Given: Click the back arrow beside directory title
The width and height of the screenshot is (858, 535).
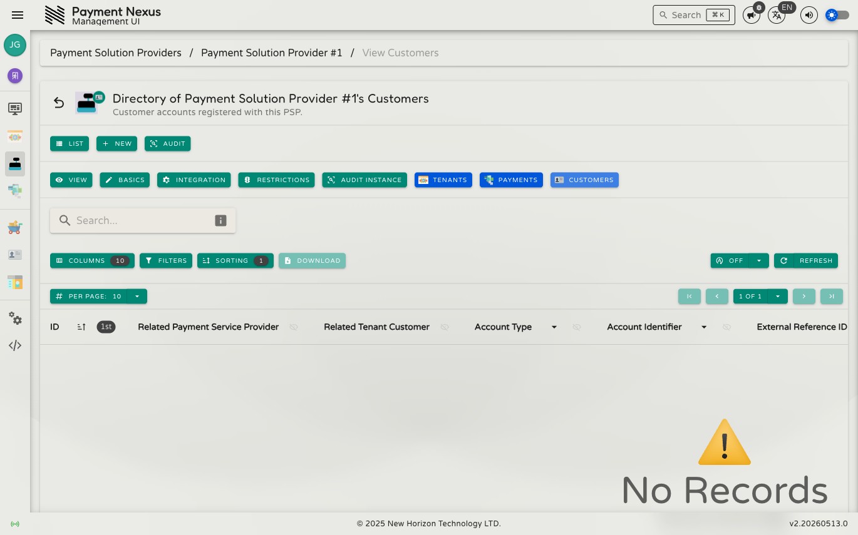Looking at the screenshot, I should point(59,103).
